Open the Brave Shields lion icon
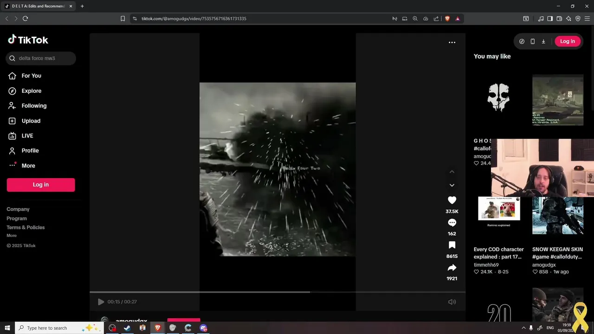The height and width of the screenshot is (334, 594). [x=447, y=19]
